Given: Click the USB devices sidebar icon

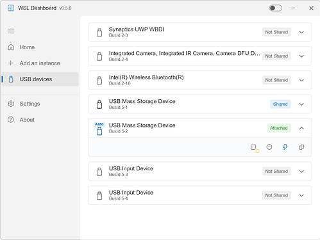Looking at the screenshot, I should pyautogui.click(x=11, y=79).
